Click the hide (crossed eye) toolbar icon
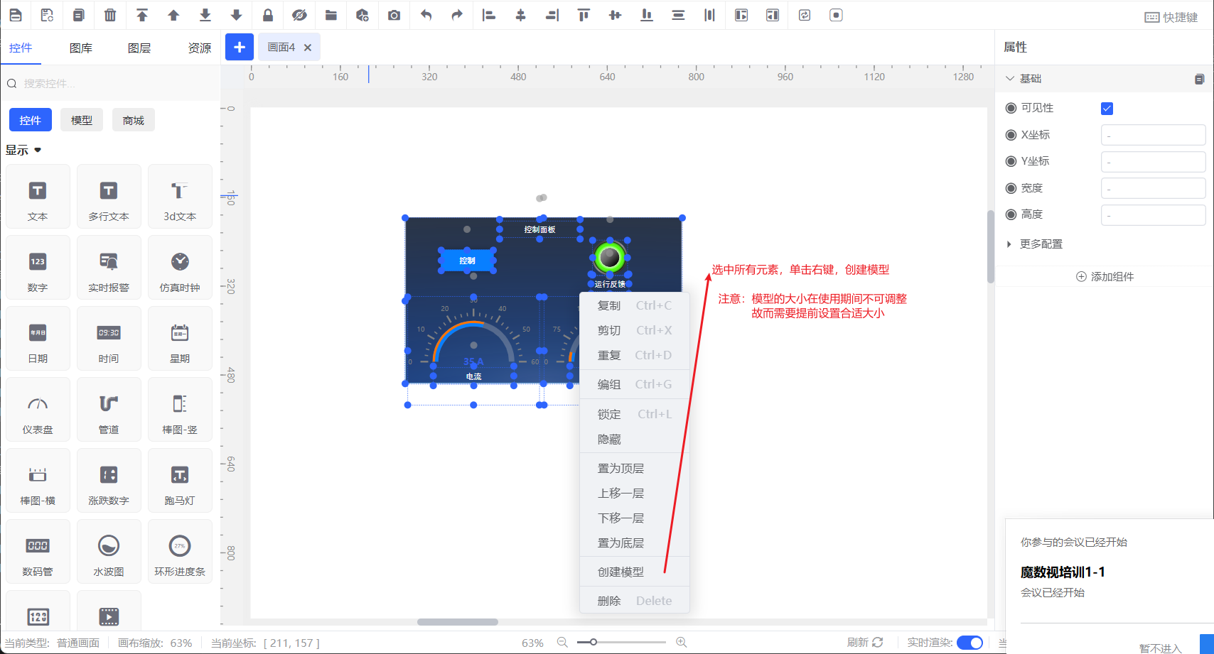 pyautogui.click(x=299, y=15)
